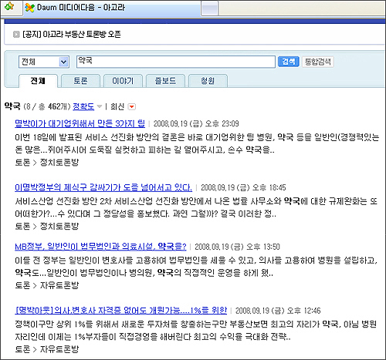The height and width of the screenshot is (360, 386).
Task: Click the notice arrow icon beside [공지]
Action: [16, 34]
